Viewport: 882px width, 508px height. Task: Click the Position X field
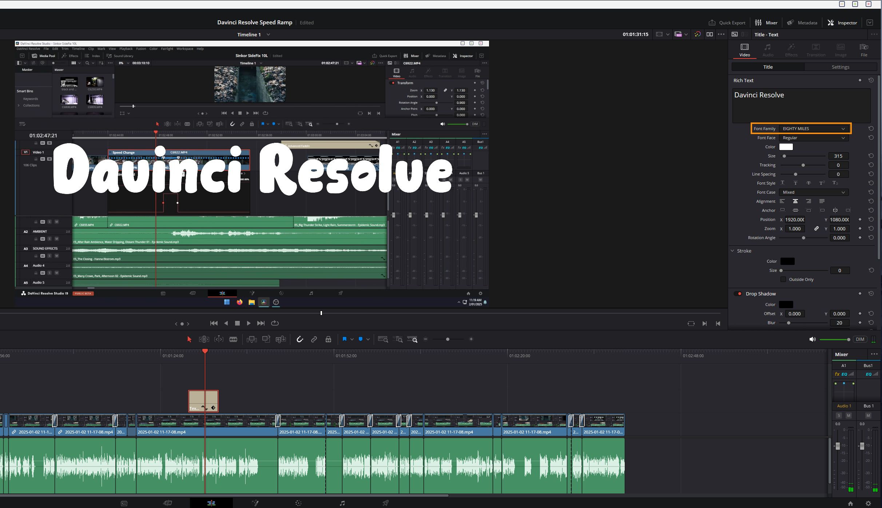pos(795,219)
